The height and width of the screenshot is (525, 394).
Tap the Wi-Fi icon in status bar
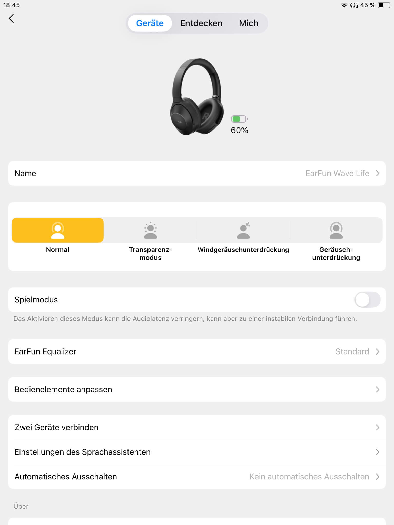point(344,5)
